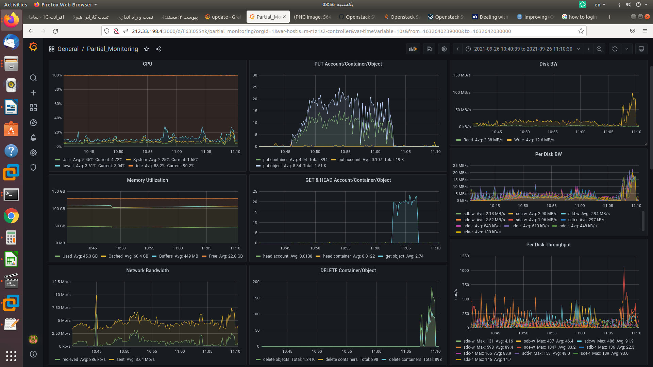653x367 pixels.
Task: Save the dashboard with the disk icon
Action: (x=429, y=49)
